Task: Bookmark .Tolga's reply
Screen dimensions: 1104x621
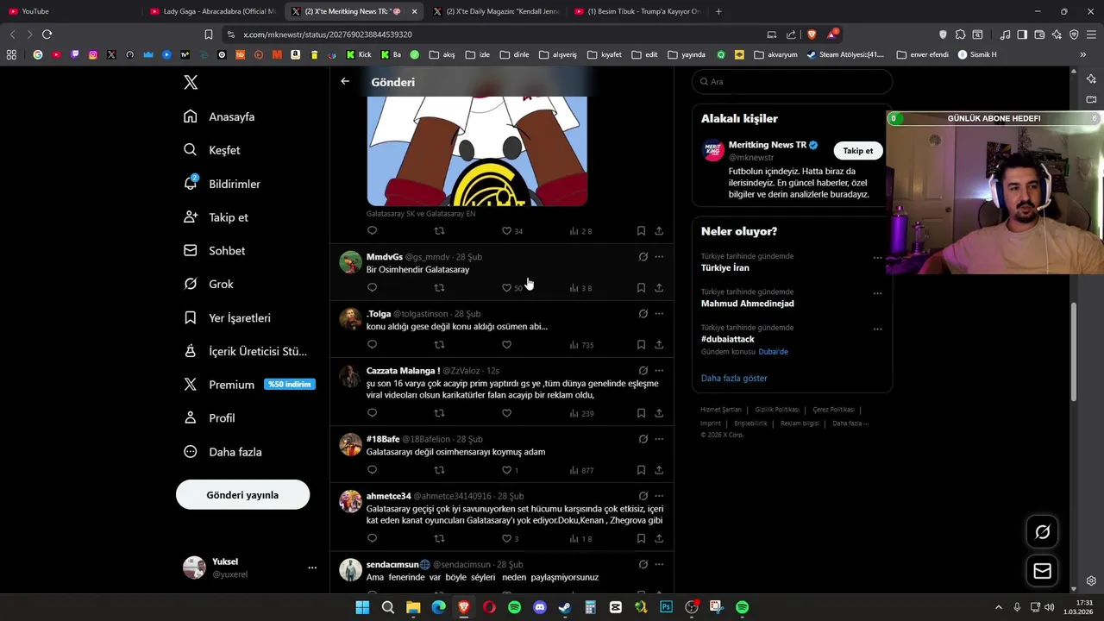Action: [x=641, y=345]
